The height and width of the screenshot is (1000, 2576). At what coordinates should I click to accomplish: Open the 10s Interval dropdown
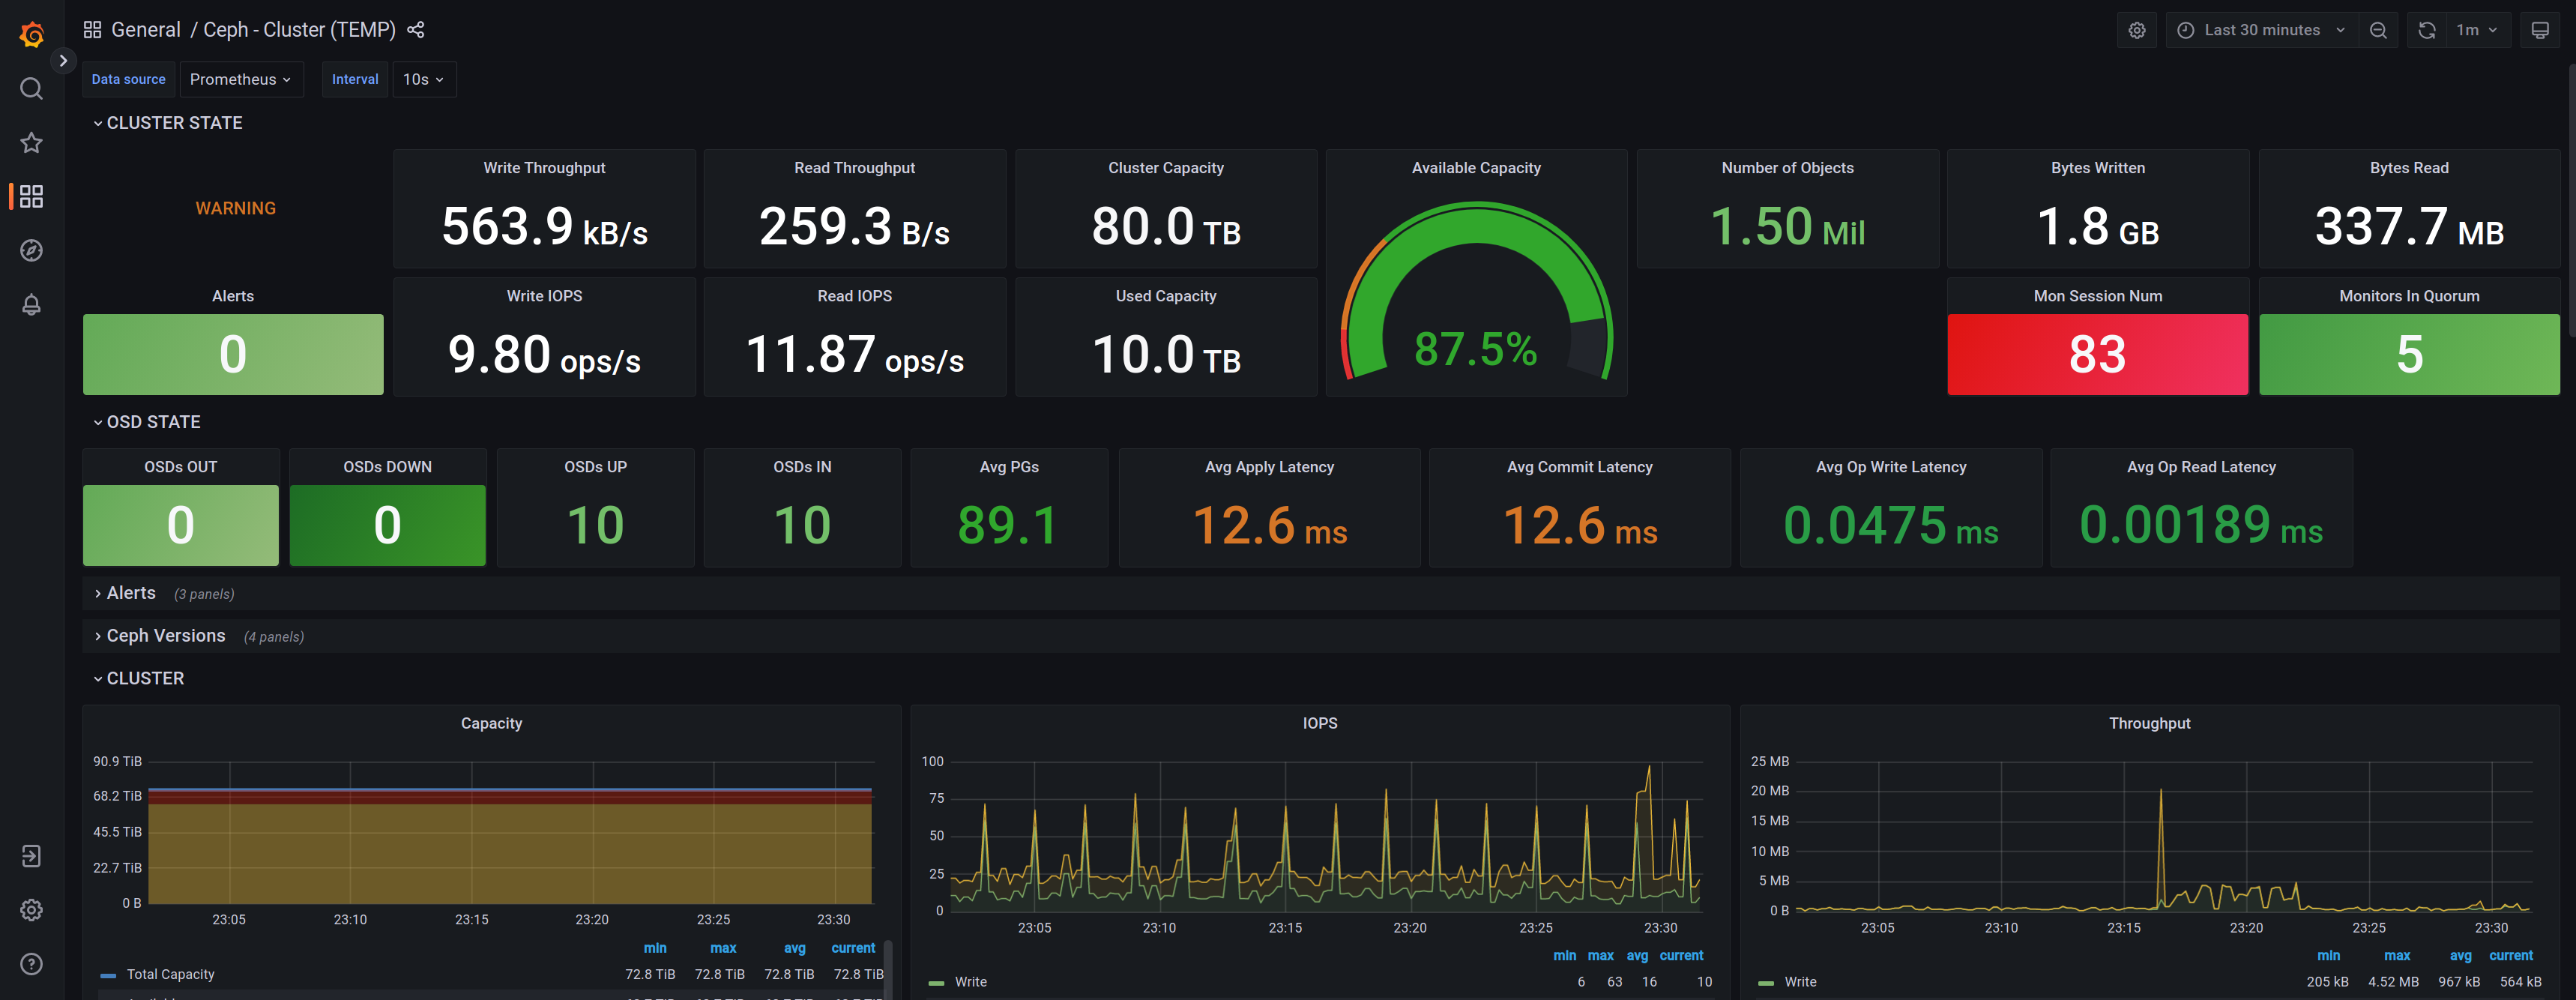(x=423, y=79)
